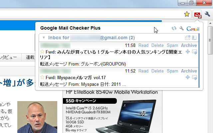Click the mark all read book icon
213x133 pixels.
pyautogui.click(x=194, y=38)
